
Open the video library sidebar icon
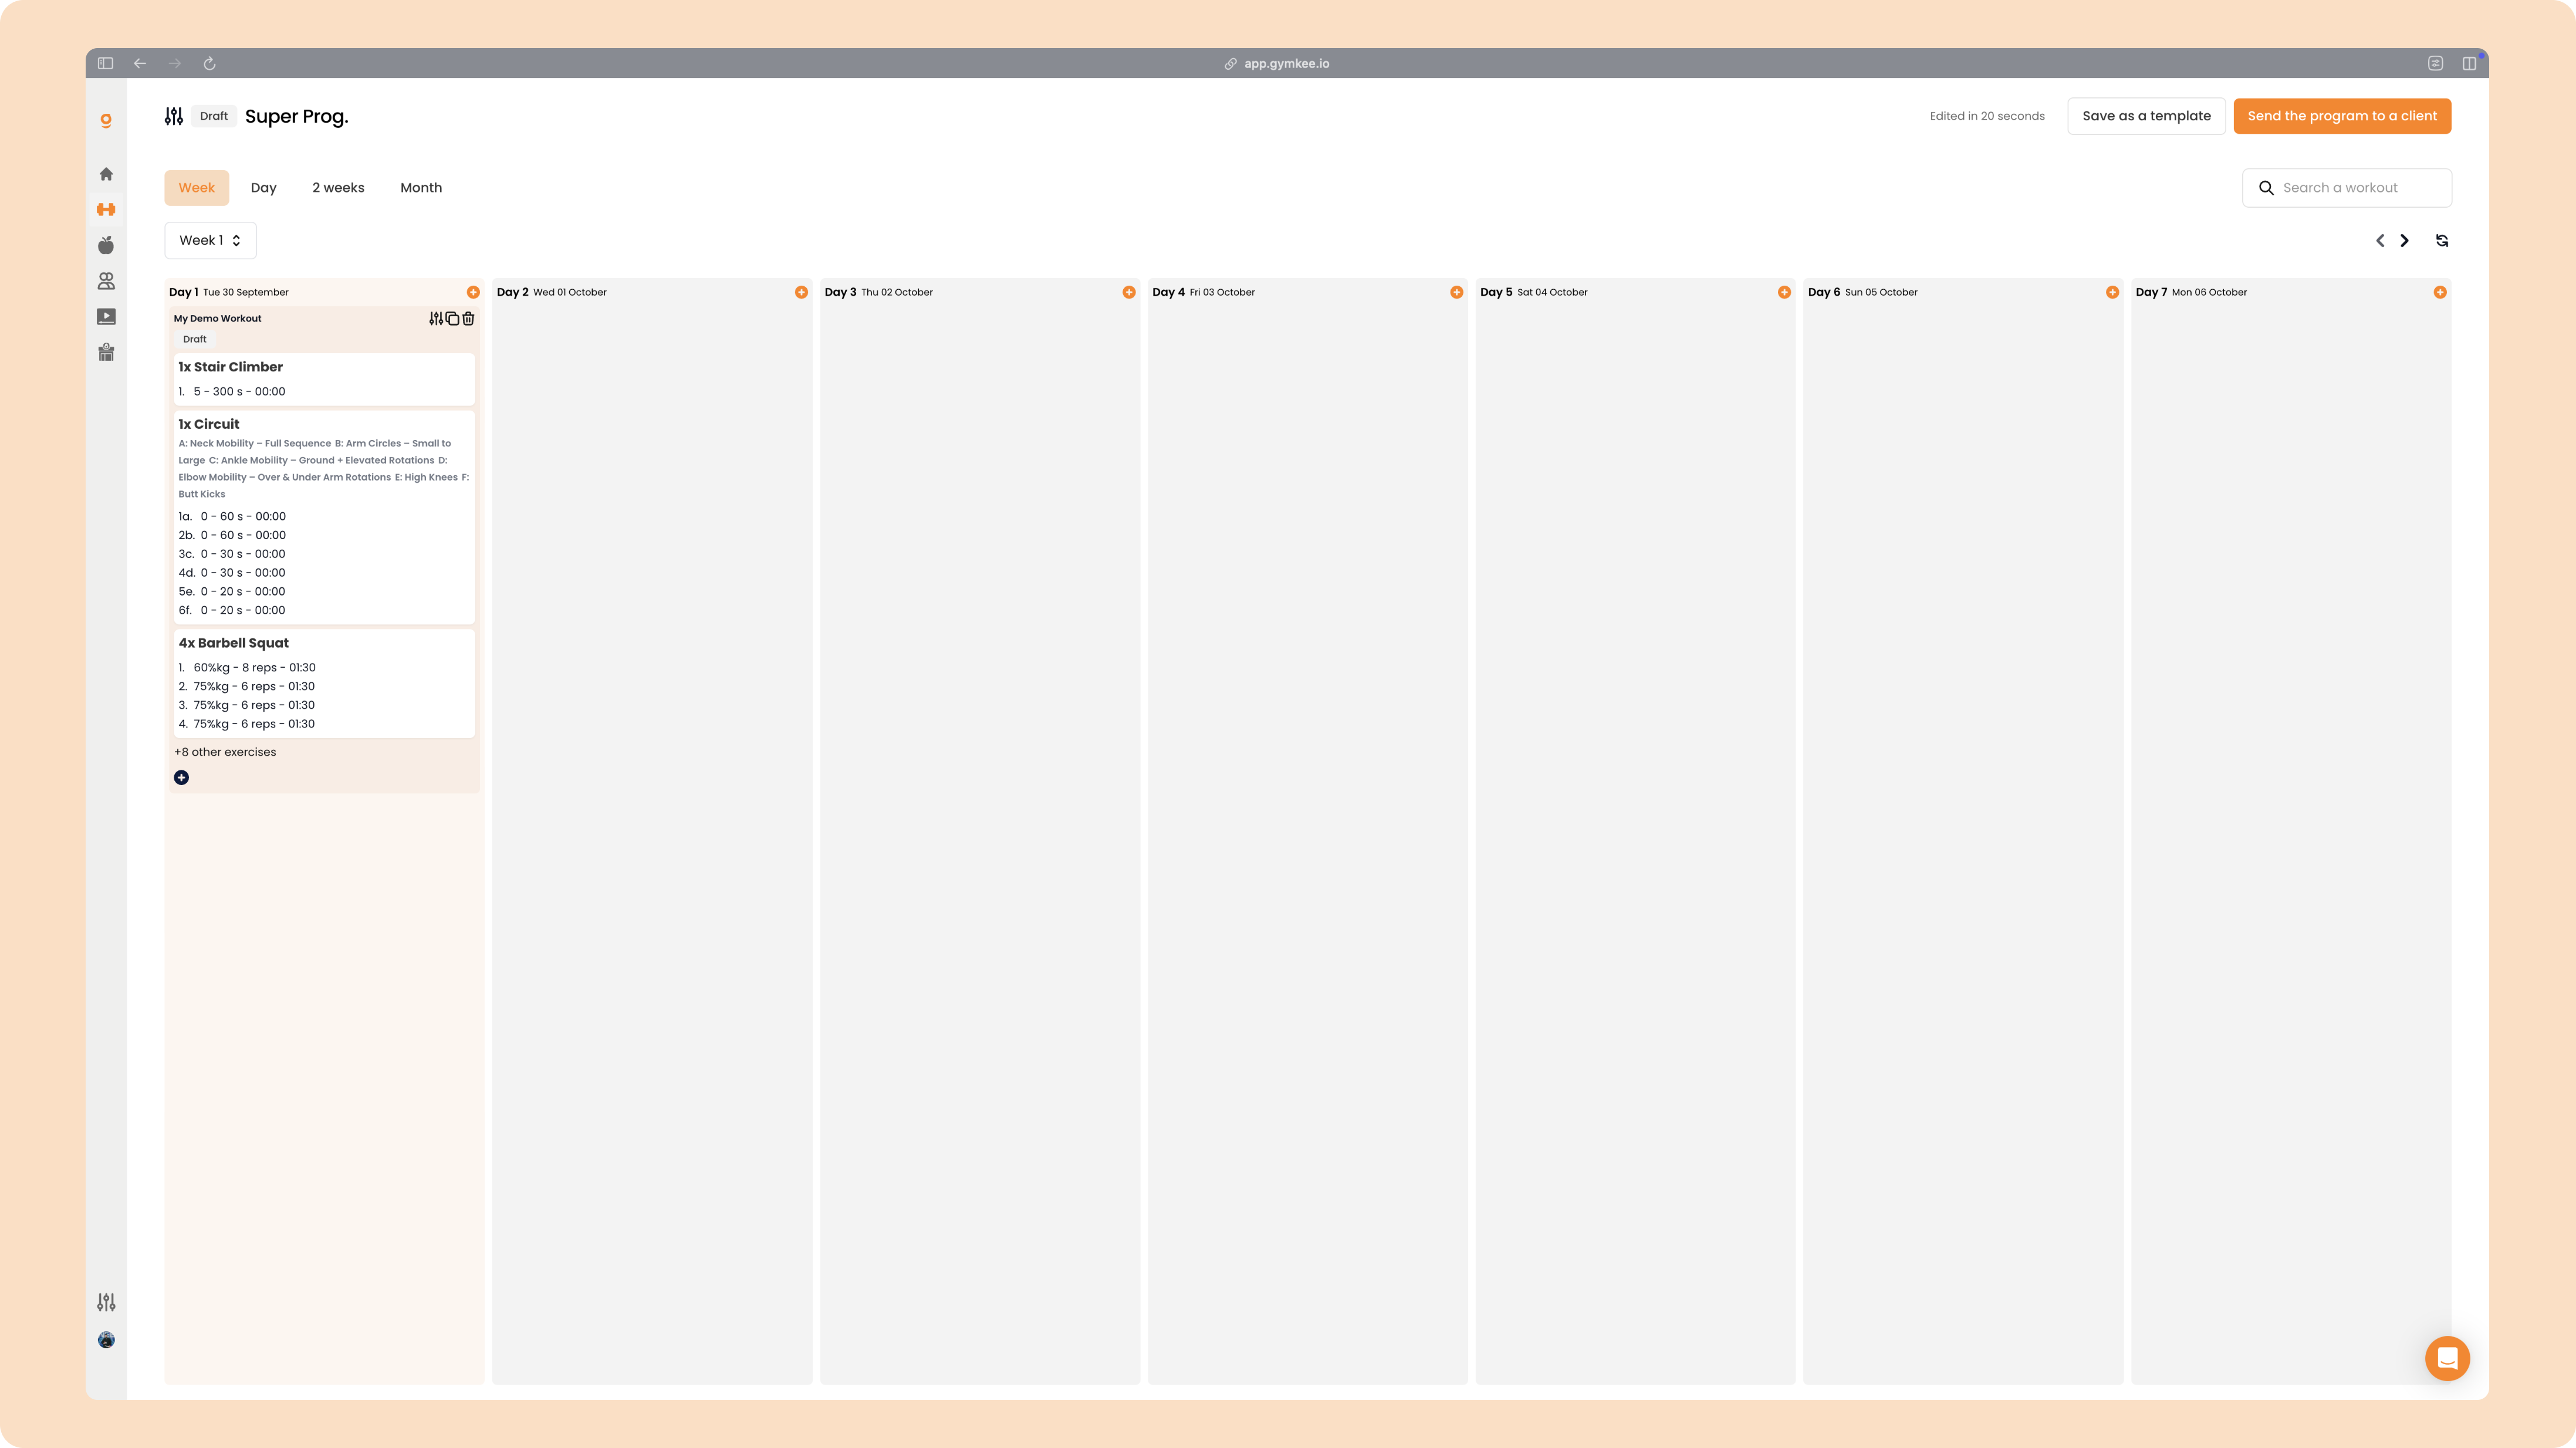pos(106,317)
